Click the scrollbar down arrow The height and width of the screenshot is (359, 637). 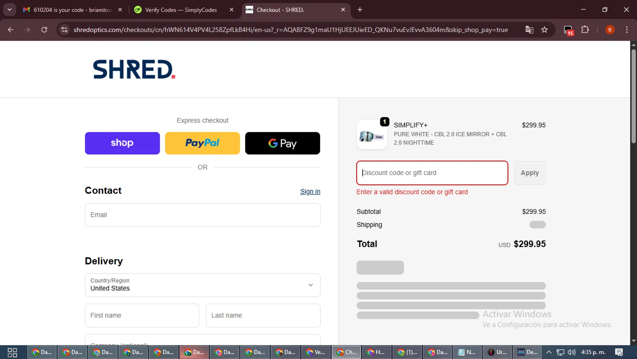pos(634,341)
